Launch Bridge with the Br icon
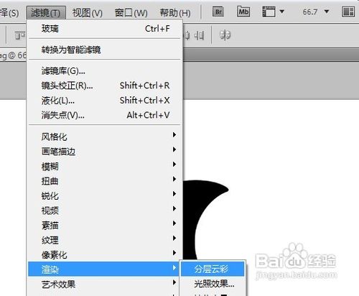The width and height of the screenshot is (359, 296). coord(218,12)
